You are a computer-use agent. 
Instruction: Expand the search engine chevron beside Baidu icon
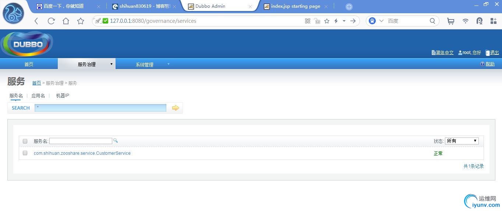click(381, 21)
